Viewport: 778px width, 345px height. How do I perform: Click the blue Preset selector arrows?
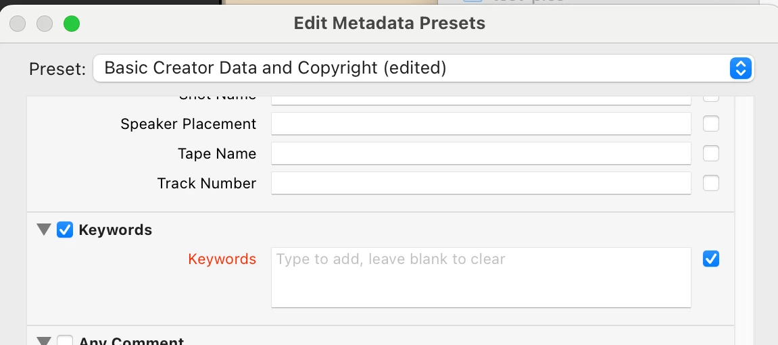pyautogui.click(x=741, y=68)
